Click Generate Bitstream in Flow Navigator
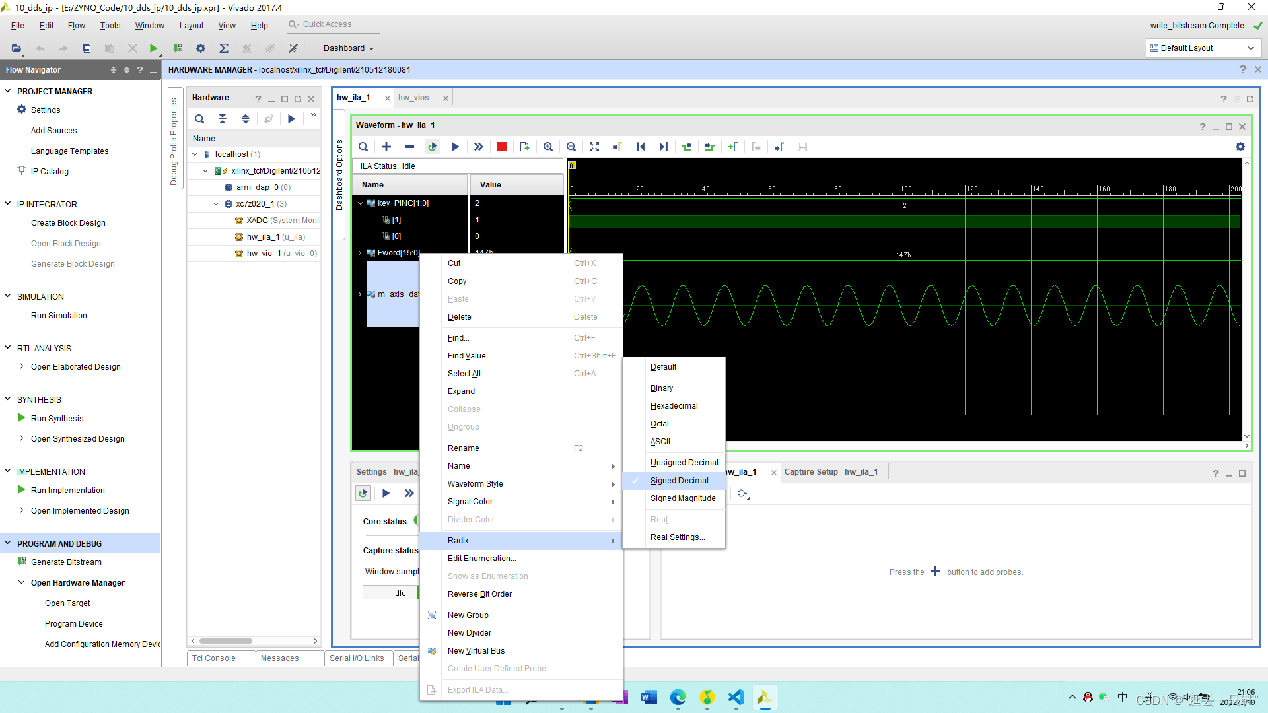This screenshot has height=713, width=1268. point(66,562)
